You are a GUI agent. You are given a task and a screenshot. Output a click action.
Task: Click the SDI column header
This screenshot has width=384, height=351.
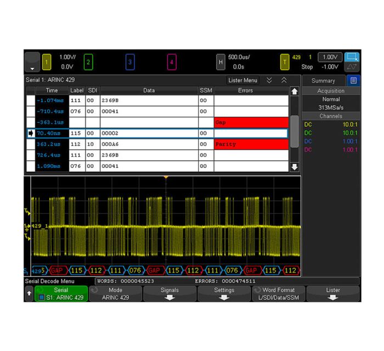coord(93,90)
